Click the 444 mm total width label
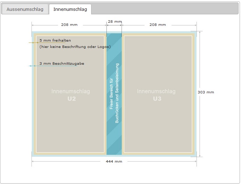 click(114, 161)
